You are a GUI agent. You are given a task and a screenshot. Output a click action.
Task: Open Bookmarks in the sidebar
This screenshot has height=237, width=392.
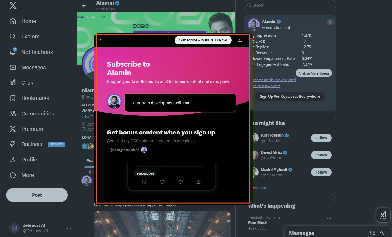coord(29,98)
